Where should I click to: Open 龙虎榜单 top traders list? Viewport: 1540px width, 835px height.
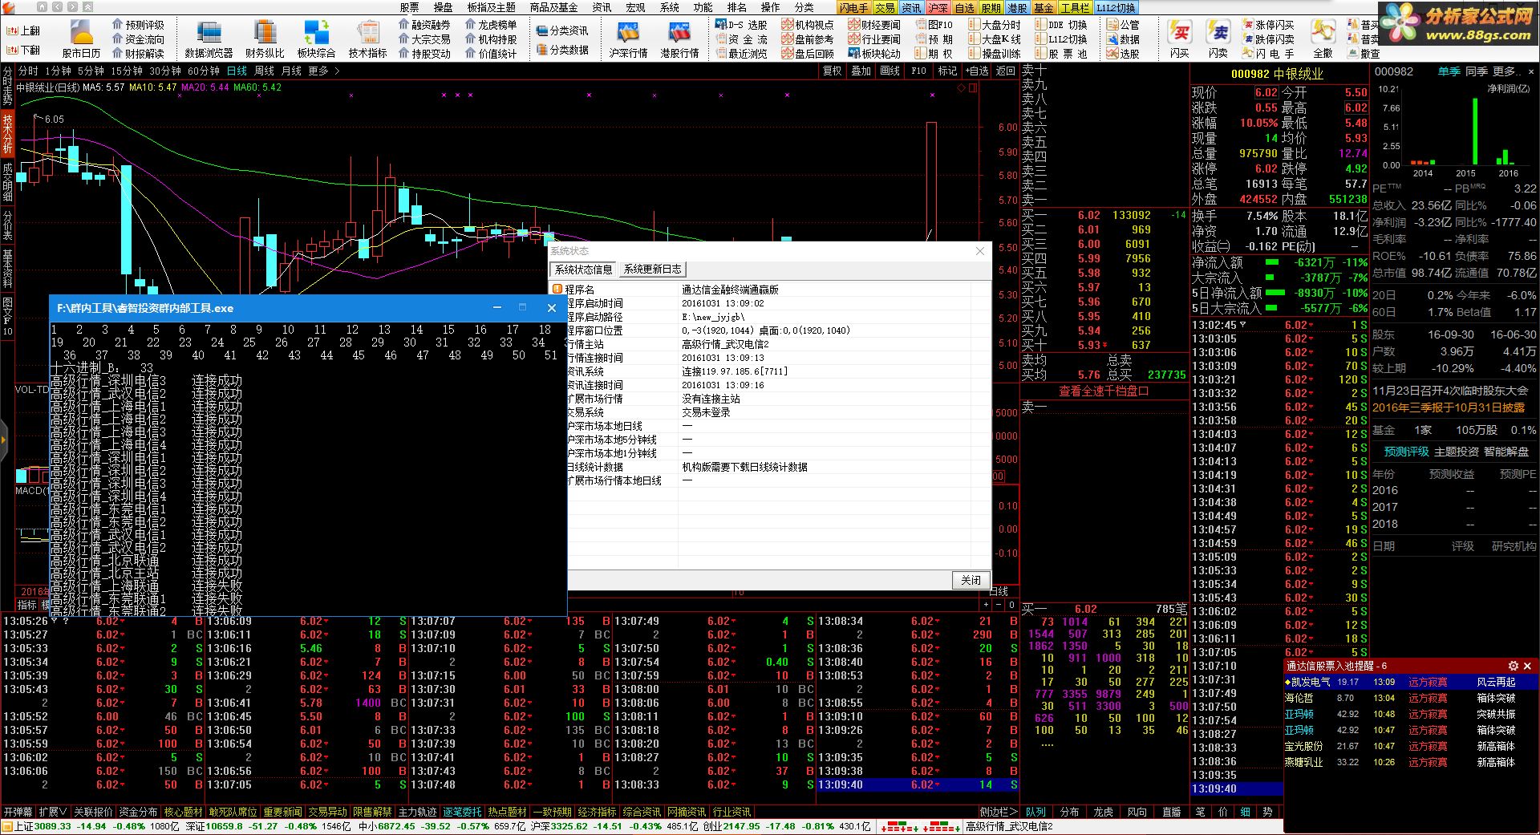click(x=491, y=25)
